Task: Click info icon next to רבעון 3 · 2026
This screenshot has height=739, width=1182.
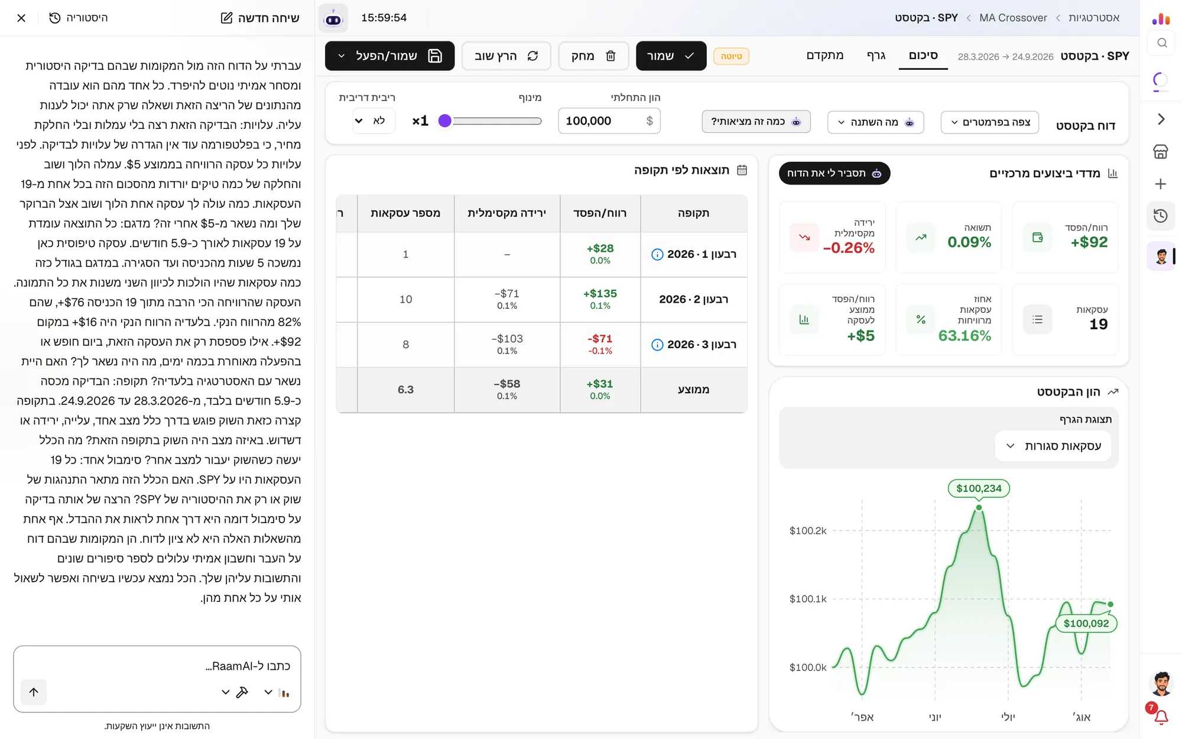Action: tap(657, 345)
